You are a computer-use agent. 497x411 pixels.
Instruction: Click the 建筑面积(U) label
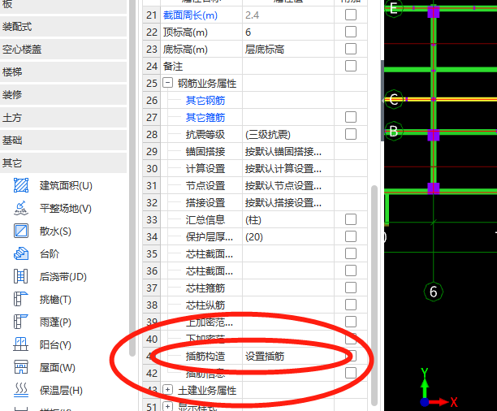pyautogui.click(x=66, y=186)
